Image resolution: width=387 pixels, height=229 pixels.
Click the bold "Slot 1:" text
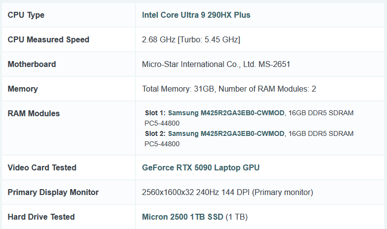click(x=155, y=113)
